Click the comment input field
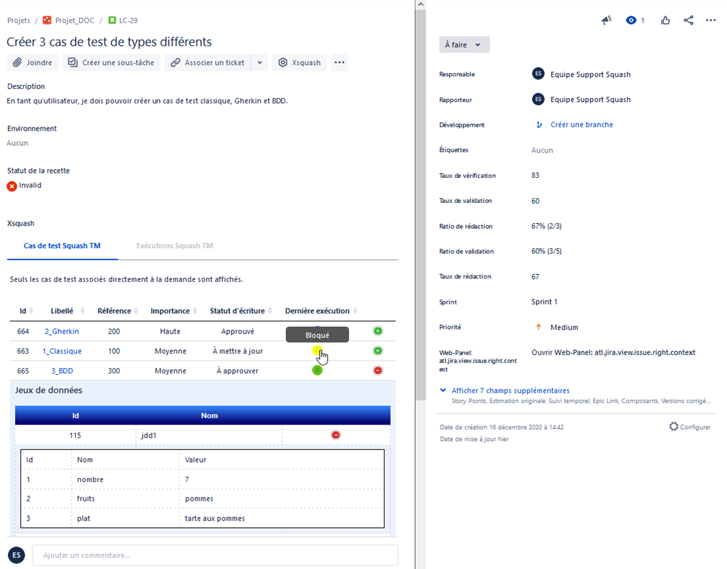 click(215, 555)
